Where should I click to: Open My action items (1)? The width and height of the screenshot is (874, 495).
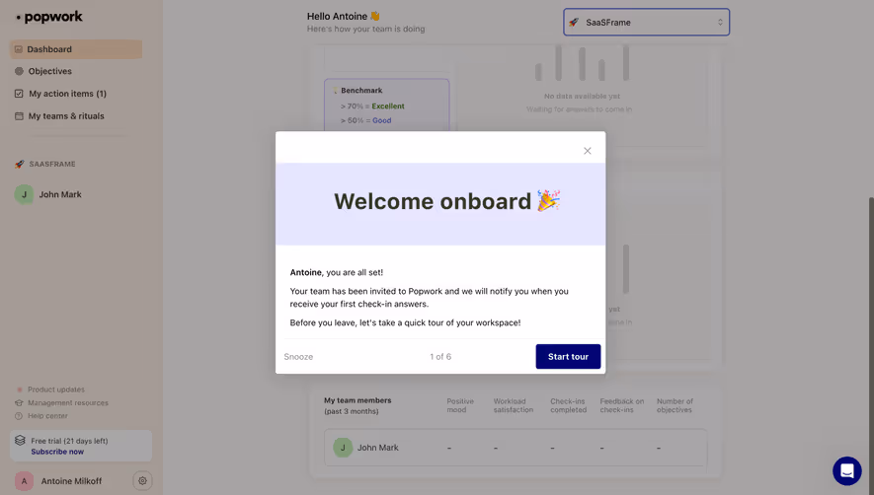point(67,94)
